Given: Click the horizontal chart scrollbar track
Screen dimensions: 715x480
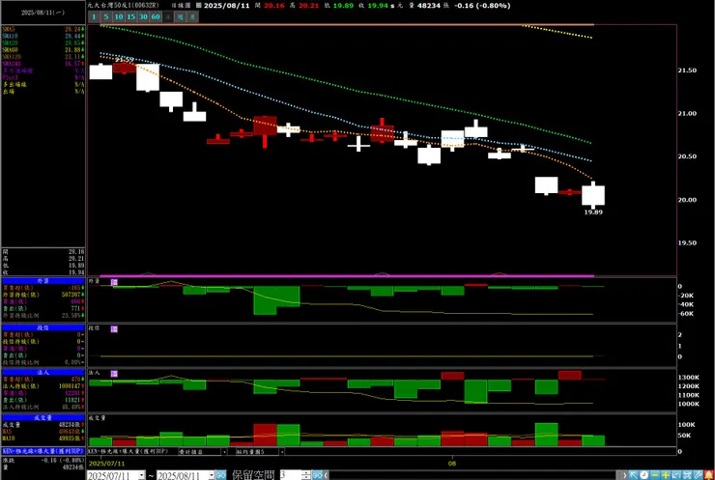Looking at the screenshot, I should coord(474,475).
